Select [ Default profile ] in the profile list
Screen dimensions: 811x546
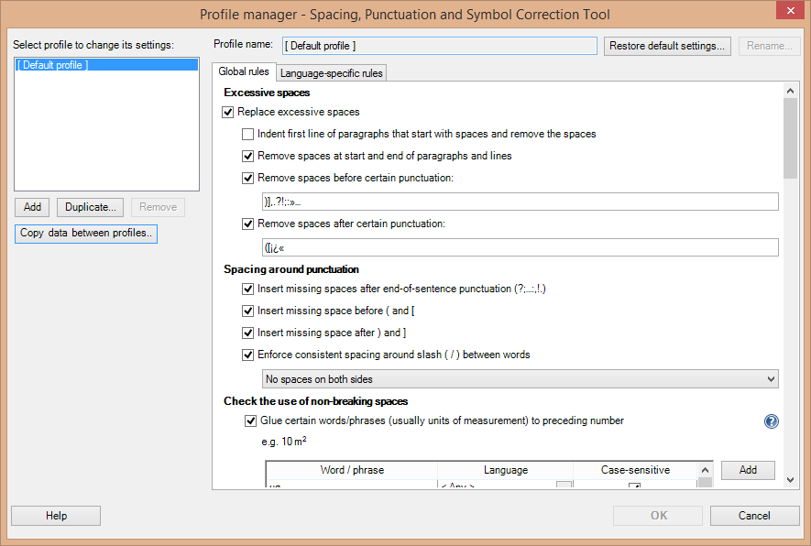106,65
